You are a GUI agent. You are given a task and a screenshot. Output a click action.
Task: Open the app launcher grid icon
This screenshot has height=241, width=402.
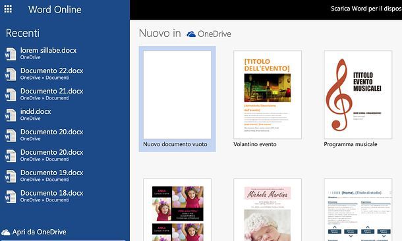pos(8,9)
